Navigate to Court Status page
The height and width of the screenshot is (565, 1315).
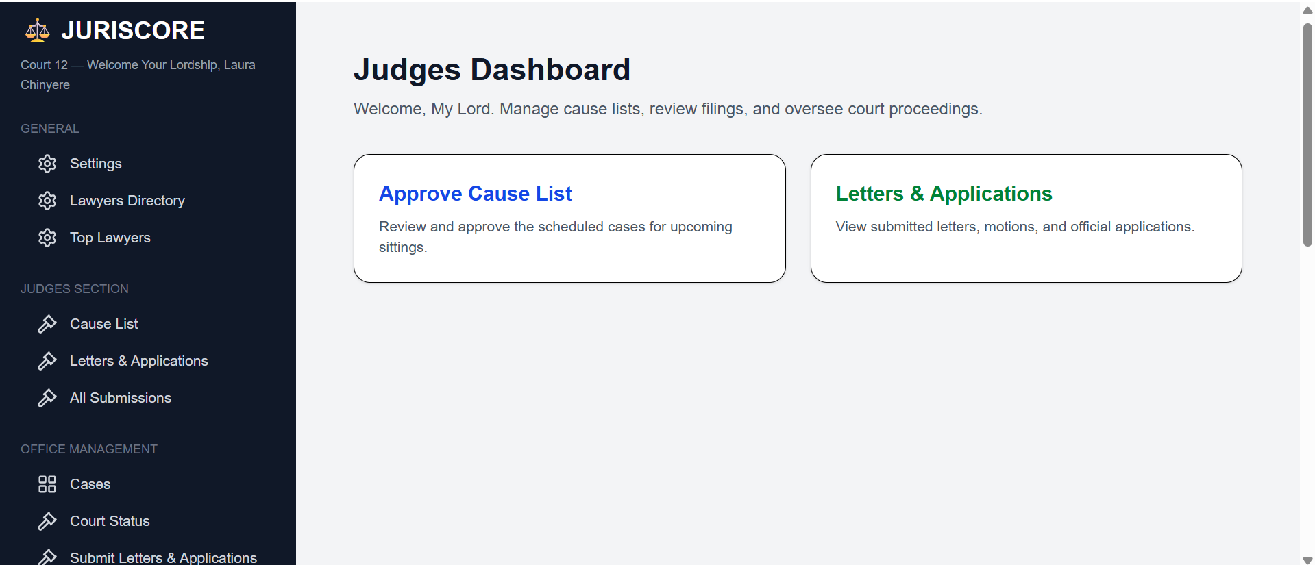click(110, 521)
